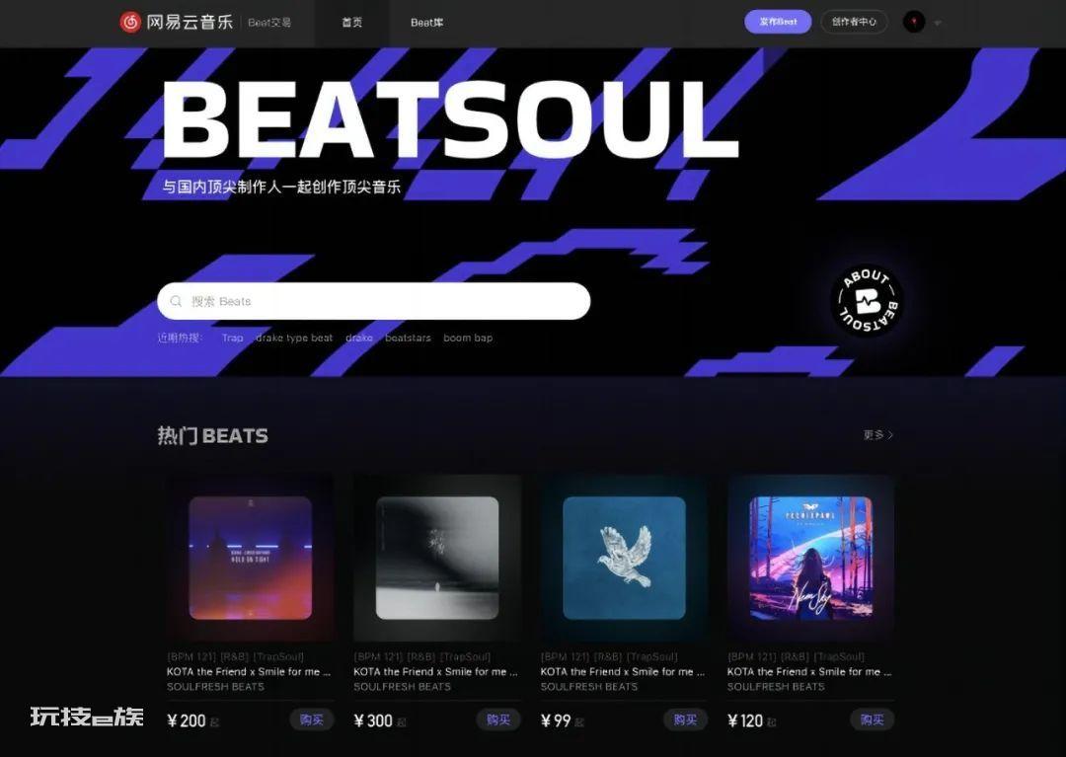Select the Trap hot search tag
This screenshot has height=757, width=1066.
click(x=233, y=338)
